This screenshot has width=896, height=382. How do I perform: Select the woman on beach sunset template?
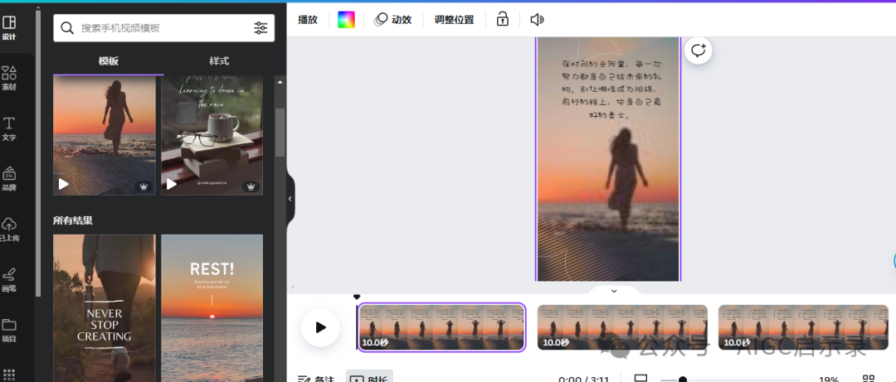[105, 135]
